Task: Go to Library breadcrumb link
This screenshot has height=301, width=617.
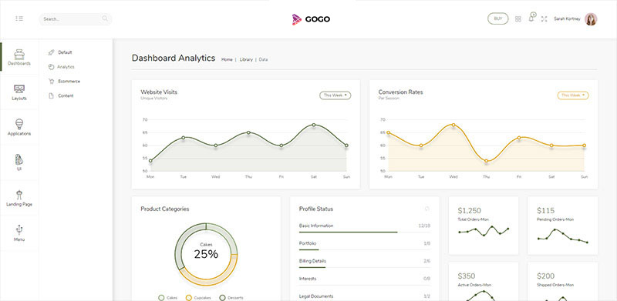Action: (x=246, y=60)
